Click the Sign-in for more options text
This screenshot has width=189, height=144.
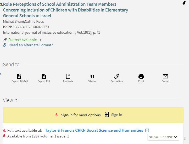coord(81,115)
